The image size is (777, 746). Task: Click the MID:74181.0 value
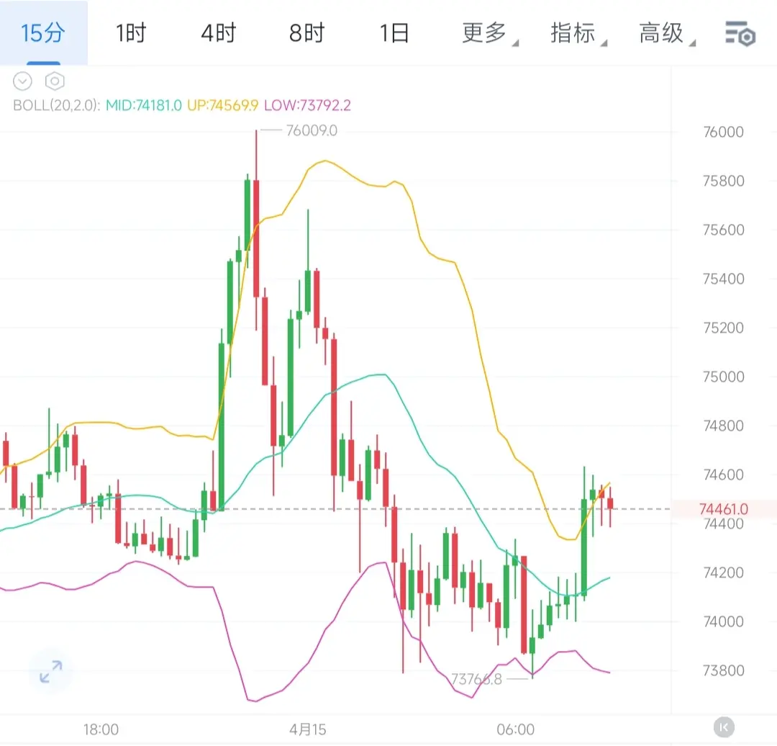pos(144,105)
